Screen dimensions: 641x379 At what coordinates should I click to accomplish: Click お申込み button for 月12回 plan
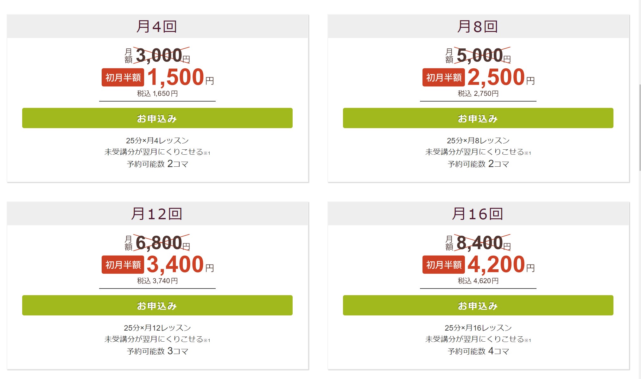coord(157,305)
